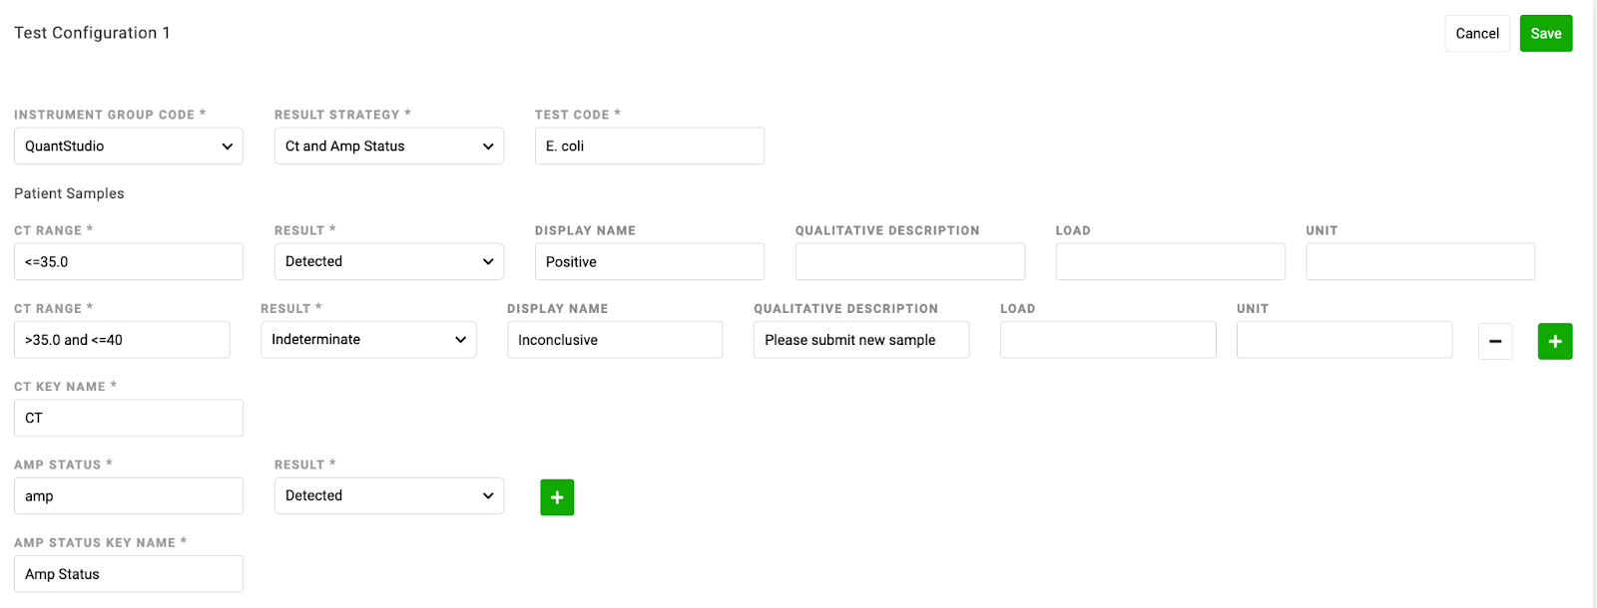Edit the Display Name field showing Positive
This screenshot has height=608, width=1597.
(650, 261)
